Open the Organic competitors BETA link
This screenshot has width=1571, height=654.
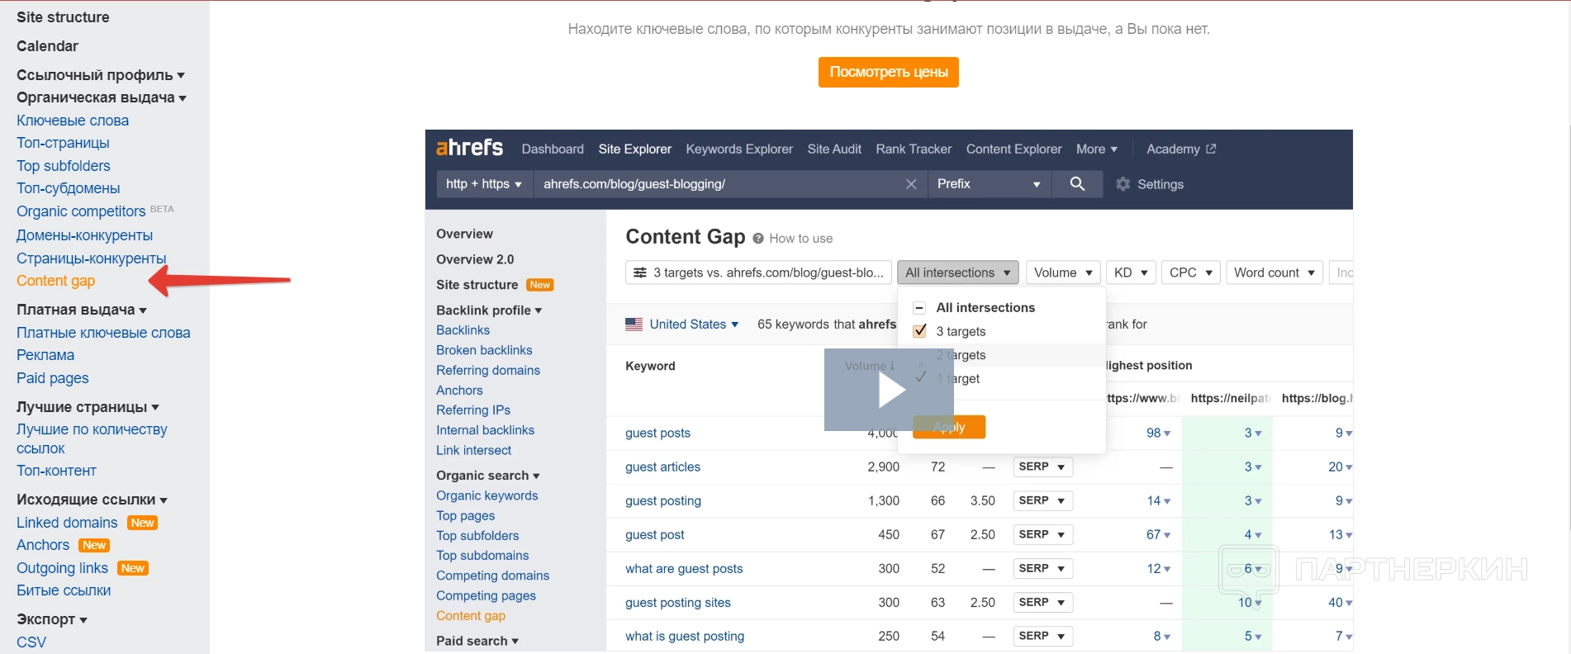click(95, 211)
